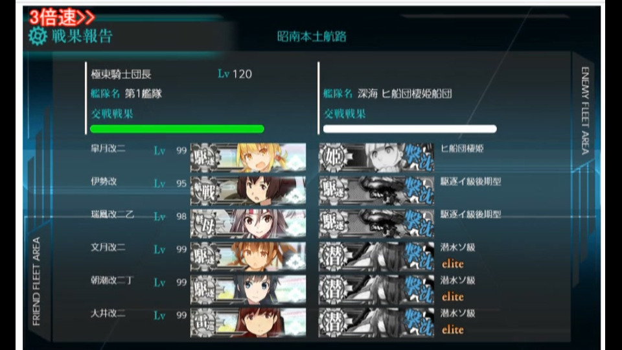Viewport: 622px width, 350px height.
Task: Click the 撃沈 stamp on ヒ船団棲姫
Action: coord(419,157)
